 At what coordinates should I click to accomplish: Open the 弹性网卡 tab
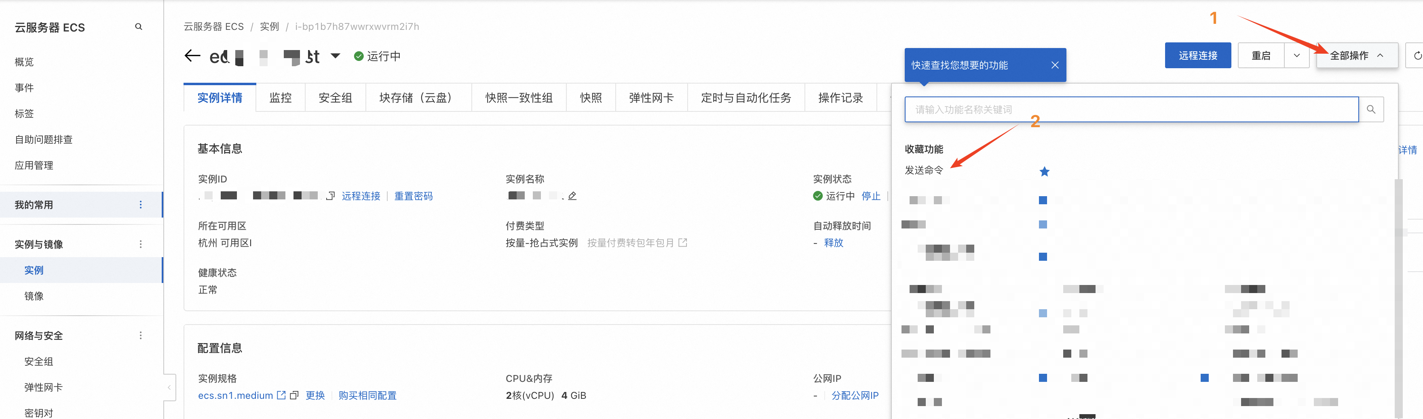coord(651,98)
